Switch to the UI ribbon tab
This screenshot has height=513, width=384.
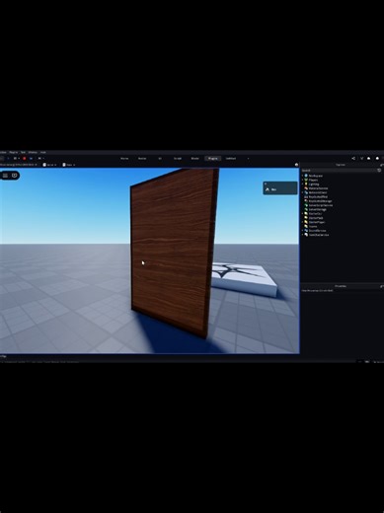pyautogui.click(x=160, y=159)
